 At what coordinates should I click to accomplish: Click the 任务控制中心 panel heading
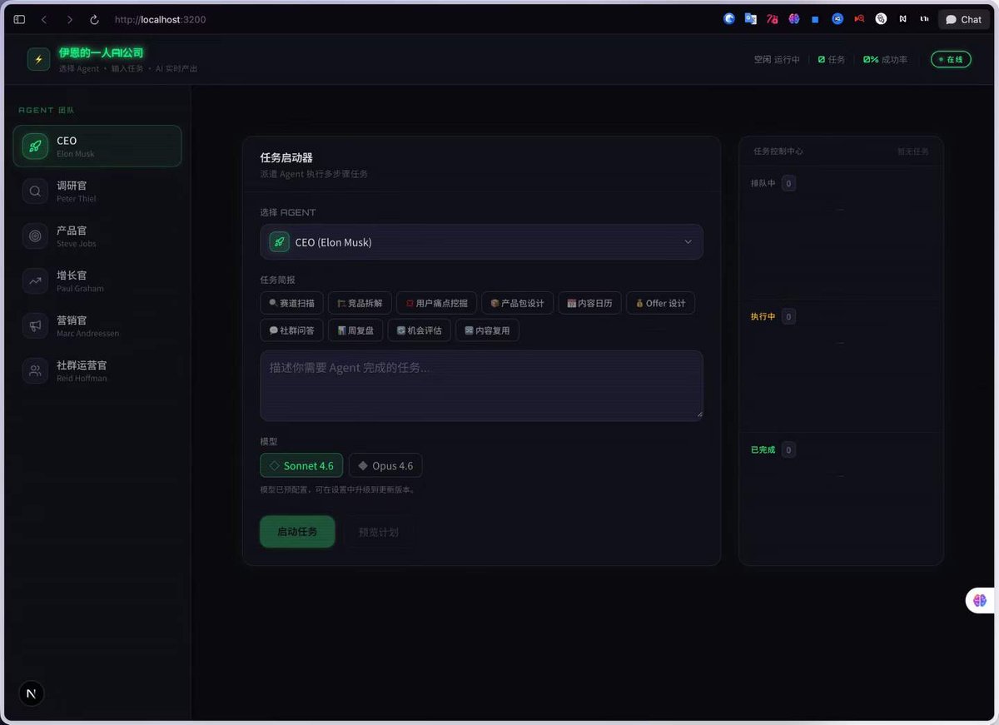(778, 151)
